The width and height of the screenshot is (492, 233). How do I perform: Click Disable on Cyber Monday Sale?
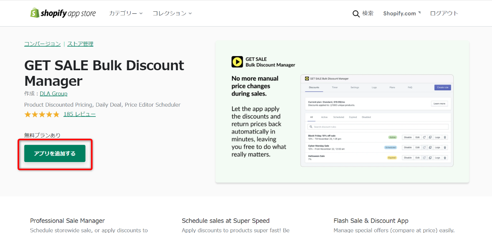(408, 147)
